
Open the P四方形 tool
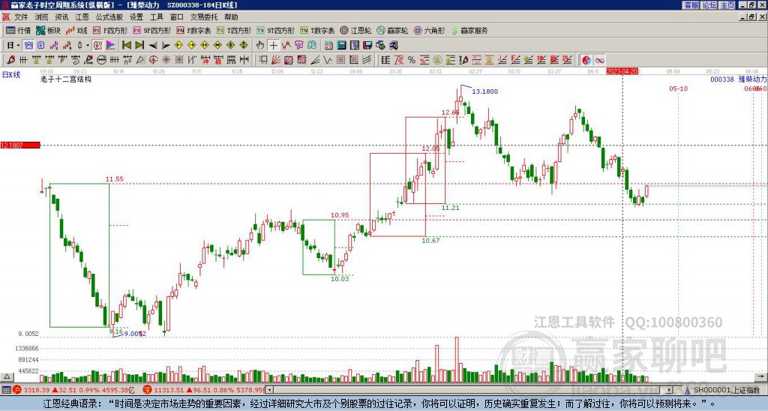point(110,30)
